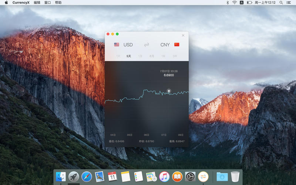Screen dimensions: 296x185
Task: Open the CurrencyX app menu
Action: click(x=21, y=3)
